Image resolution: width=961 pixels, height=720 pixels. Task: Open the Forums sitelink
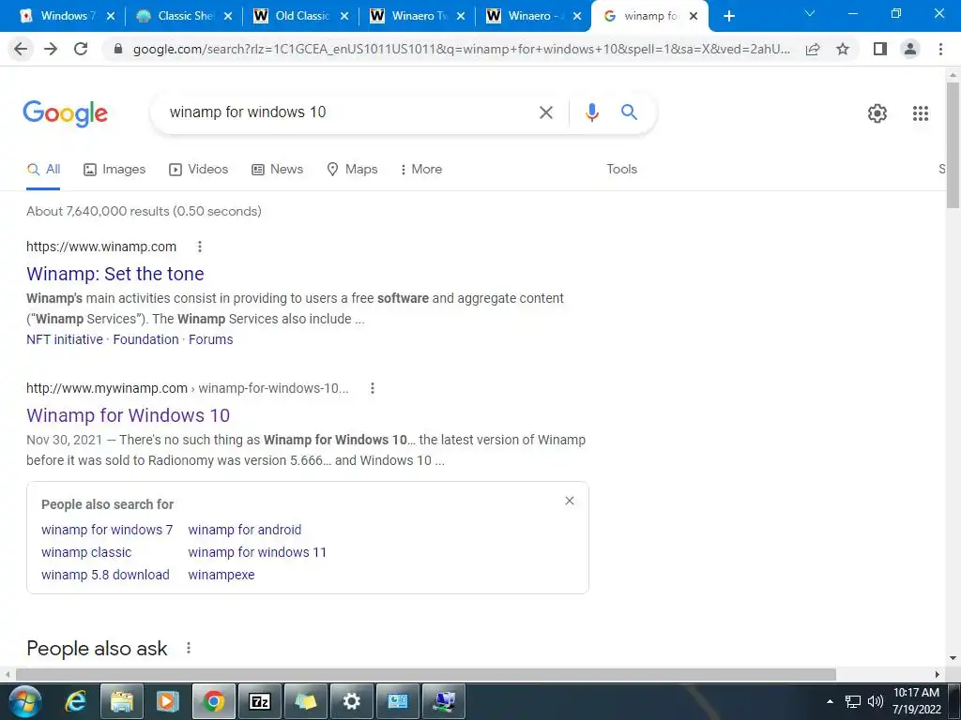pos(211,339)
